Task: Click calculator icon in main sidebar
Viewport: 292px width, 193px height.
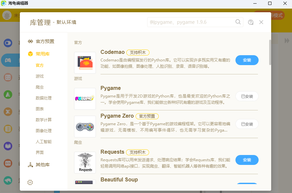Action: tap(8, 77)
